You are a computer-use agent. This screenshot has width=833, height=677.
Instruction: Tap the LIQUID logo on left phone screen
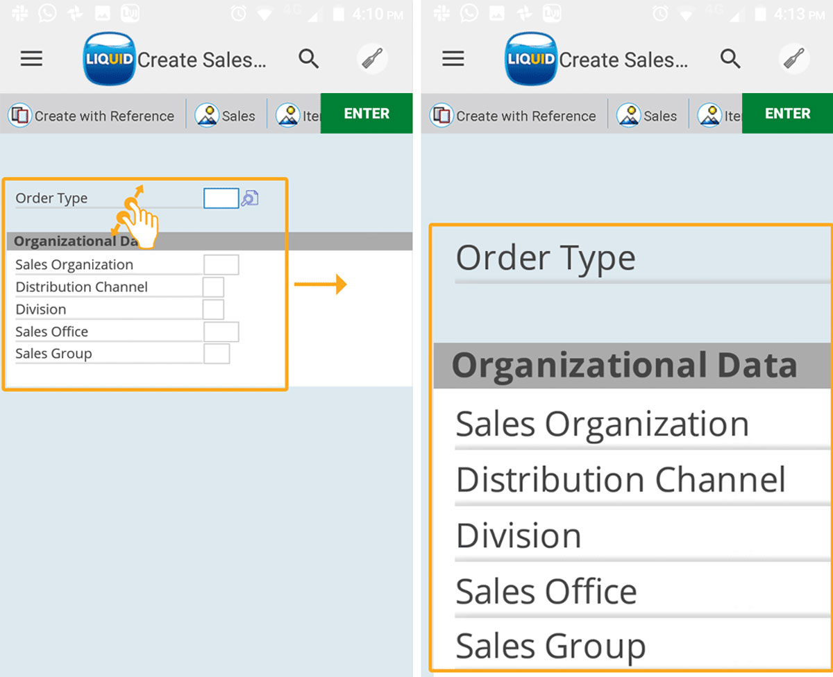109,60
